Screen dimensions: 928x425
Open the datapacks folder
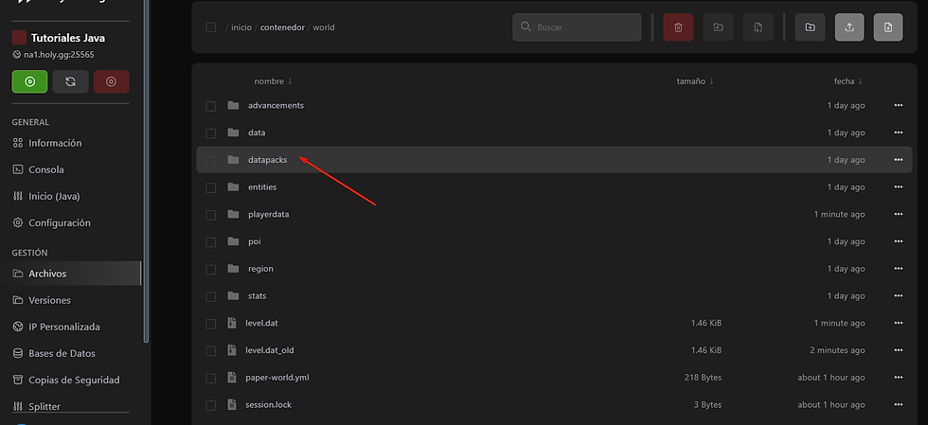click(267, 160)
